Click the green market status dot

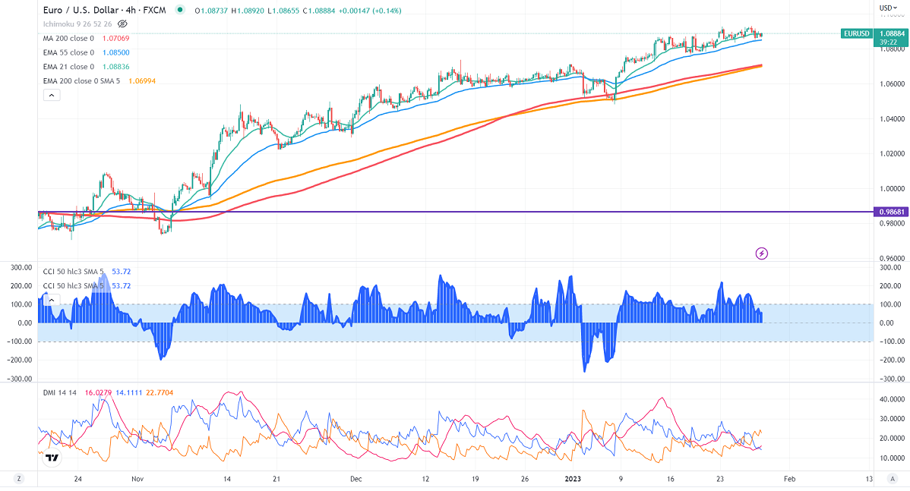[x=179, y=11]
